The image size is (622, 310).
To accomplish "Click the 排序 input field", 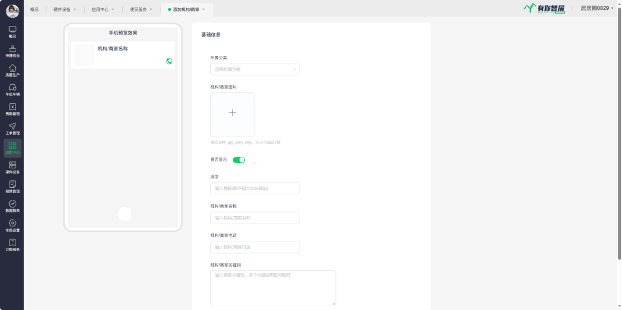I will 255,188.
